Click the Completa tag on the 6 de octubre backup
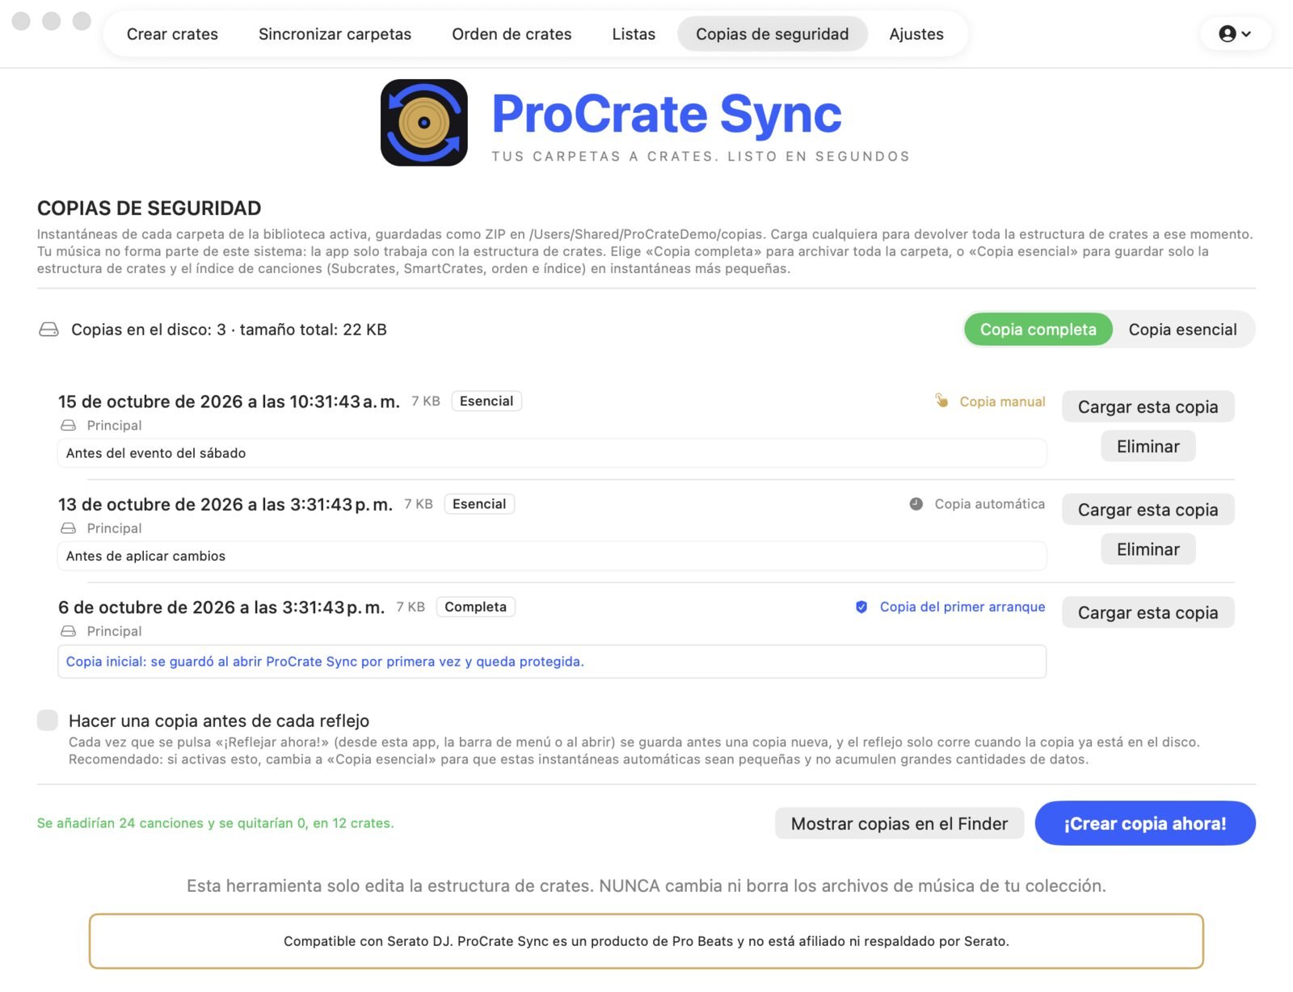The image size is (1293, 992). coord(475,607)
